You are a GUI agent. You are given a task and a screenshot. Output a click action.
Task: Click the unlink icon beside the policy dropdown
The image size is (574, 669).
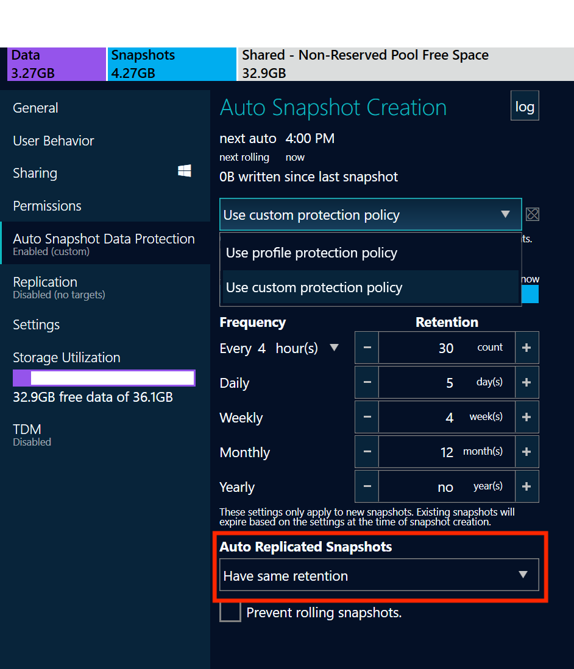[533, 214]
